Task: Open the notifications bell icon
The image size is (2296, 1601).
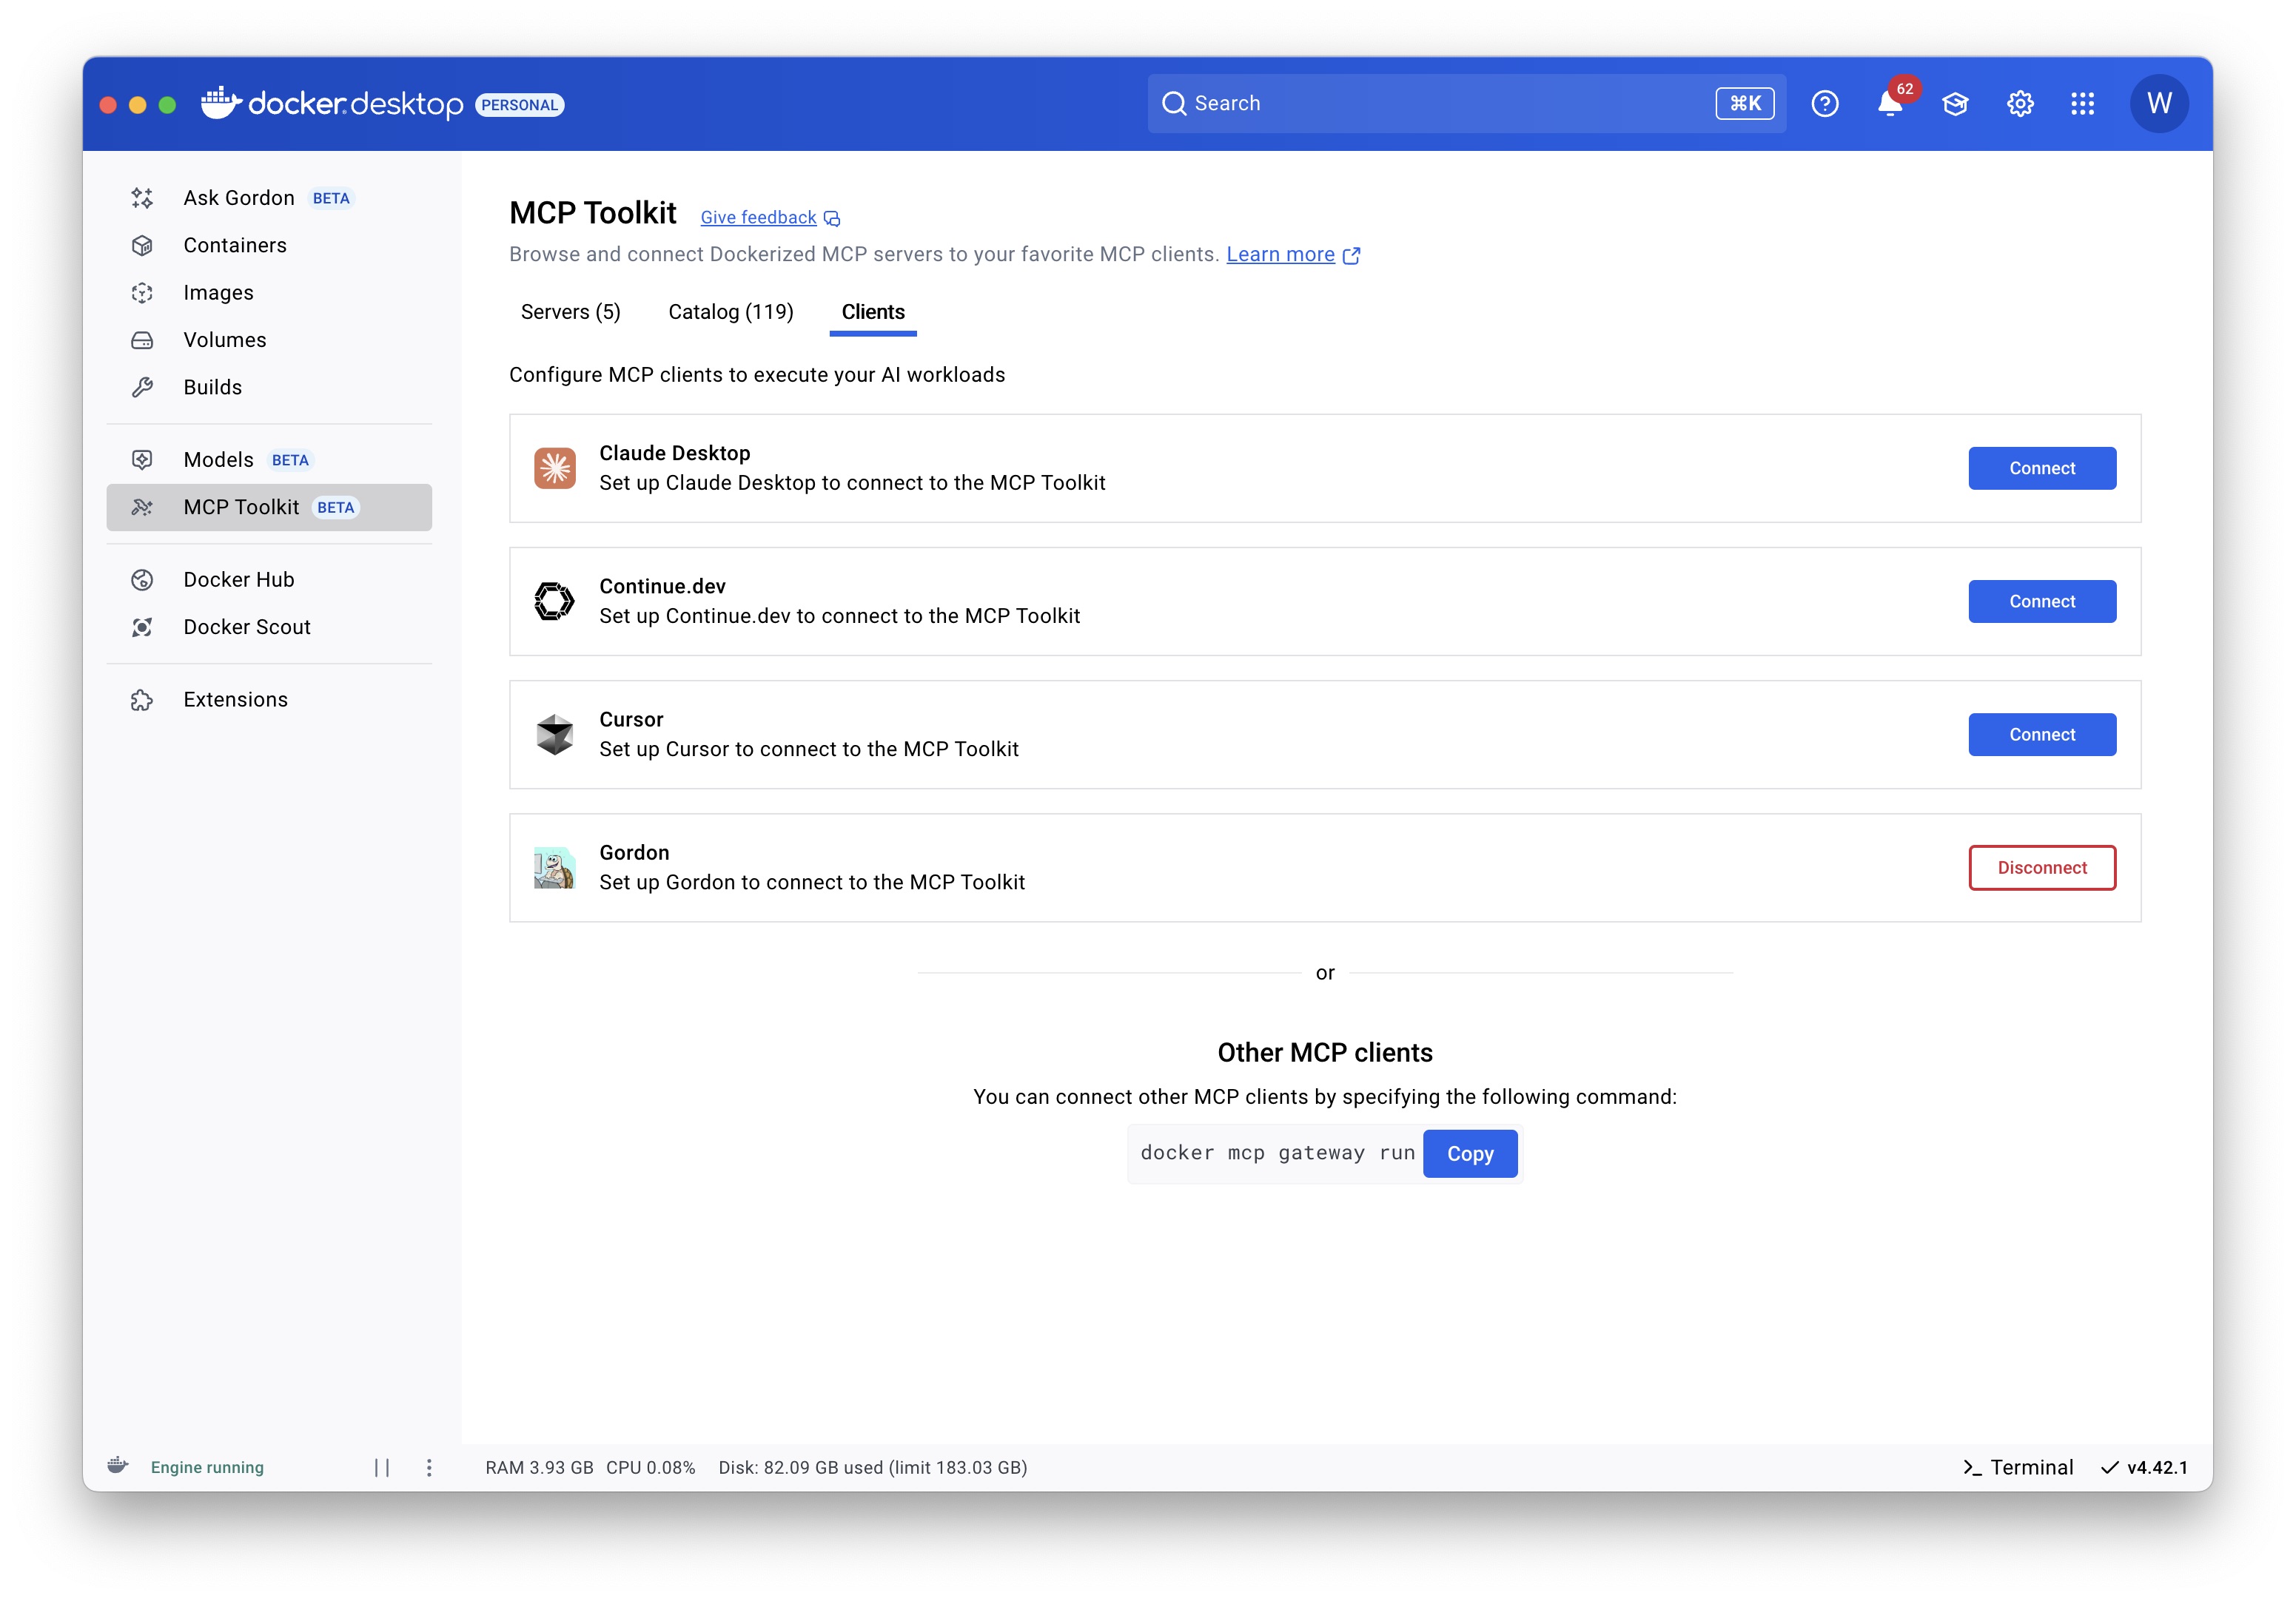Action: point(1888,104)
